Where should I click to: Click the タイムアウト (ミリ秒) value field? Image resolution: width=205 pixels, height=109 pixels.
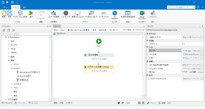(191, 69)
